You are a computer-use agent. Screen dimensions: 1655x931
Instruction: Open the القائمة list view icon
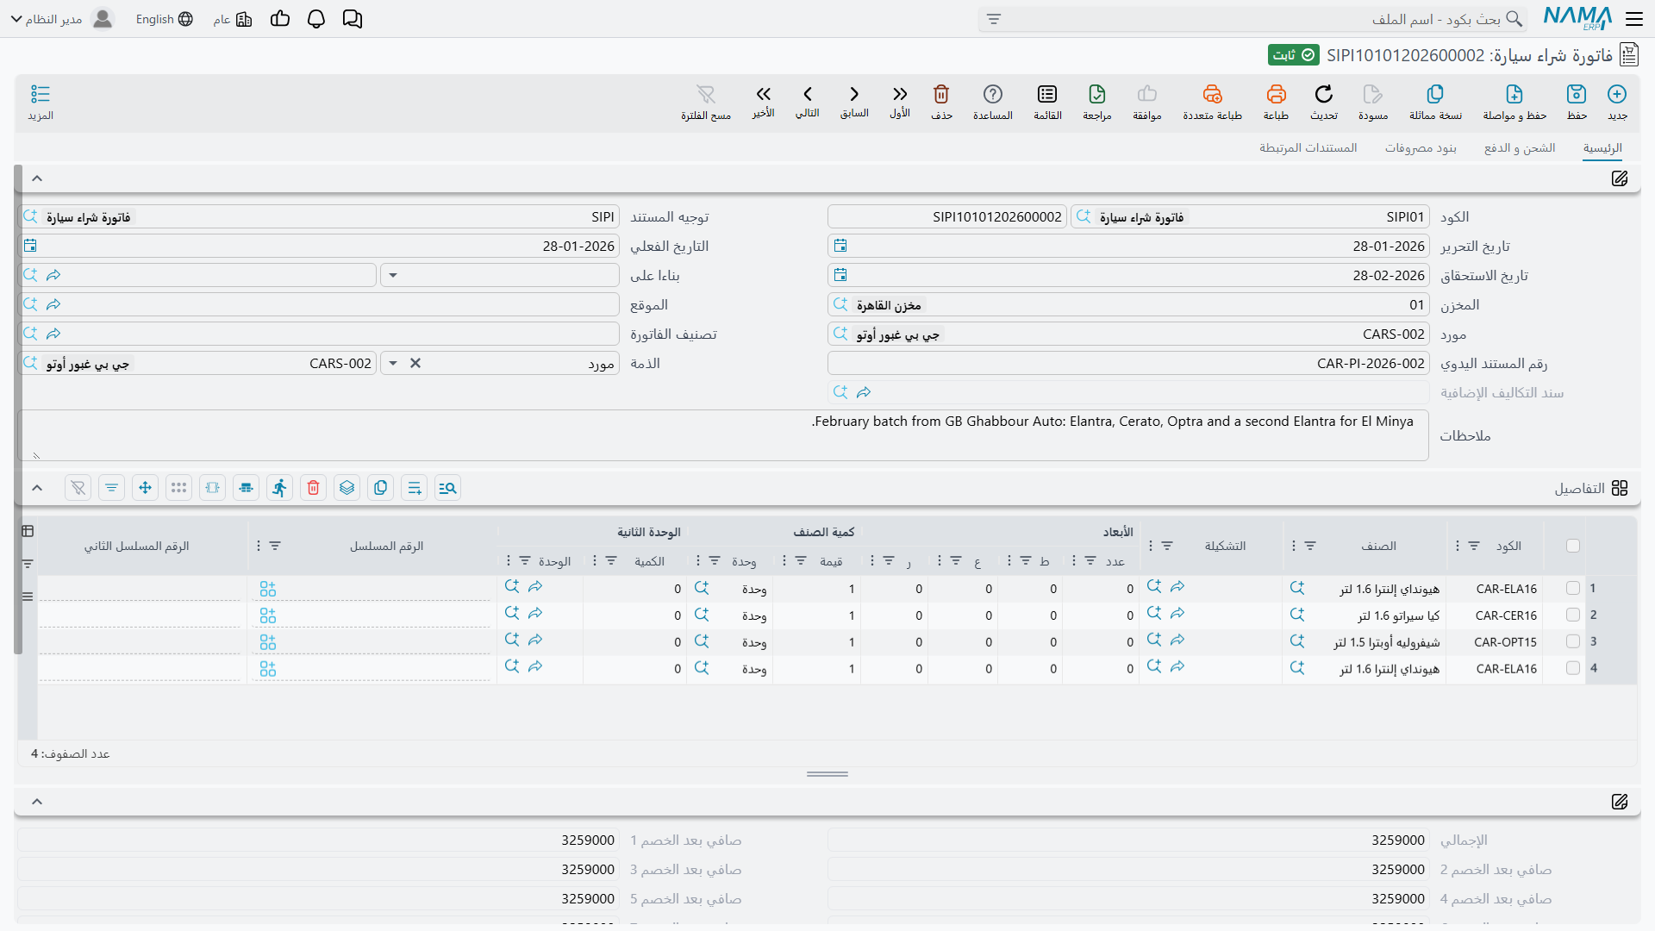tap(1047, 94)
